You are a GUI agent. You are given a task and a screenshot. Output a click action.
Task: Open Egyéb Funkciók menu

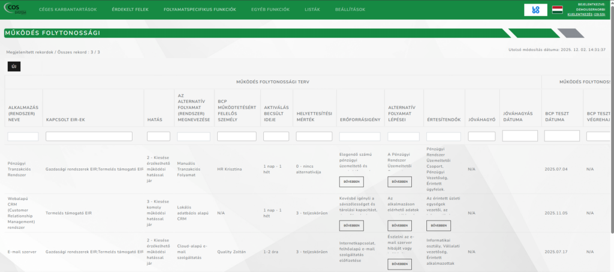(x=270, y=10)
